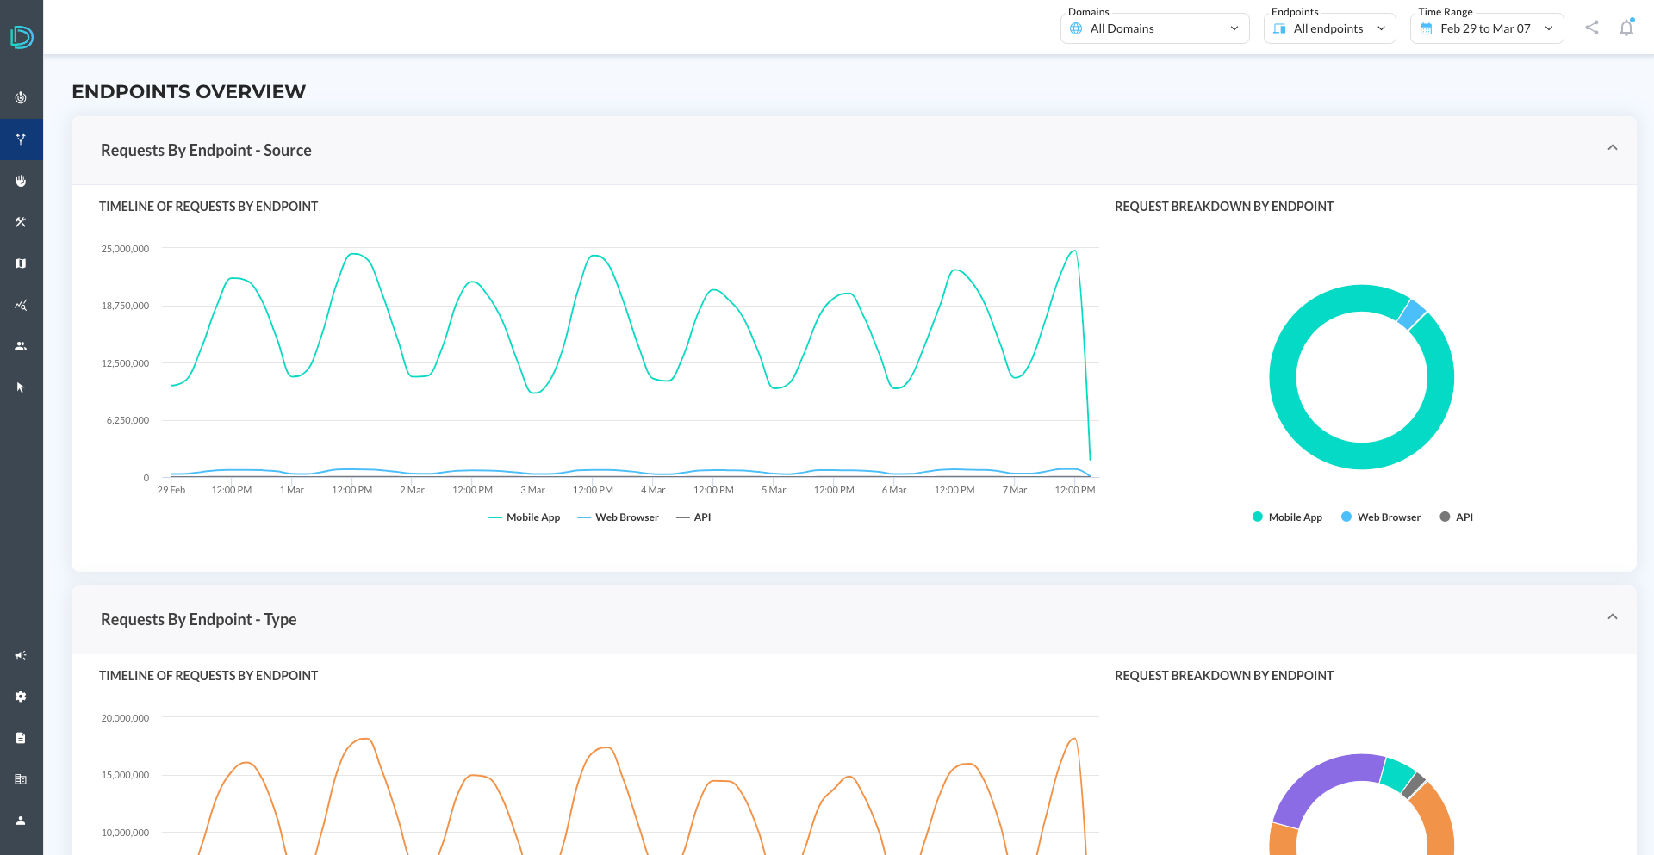Open the dashboard overview icon in sidebar
Screen dimensions: 1654x855
20,97
